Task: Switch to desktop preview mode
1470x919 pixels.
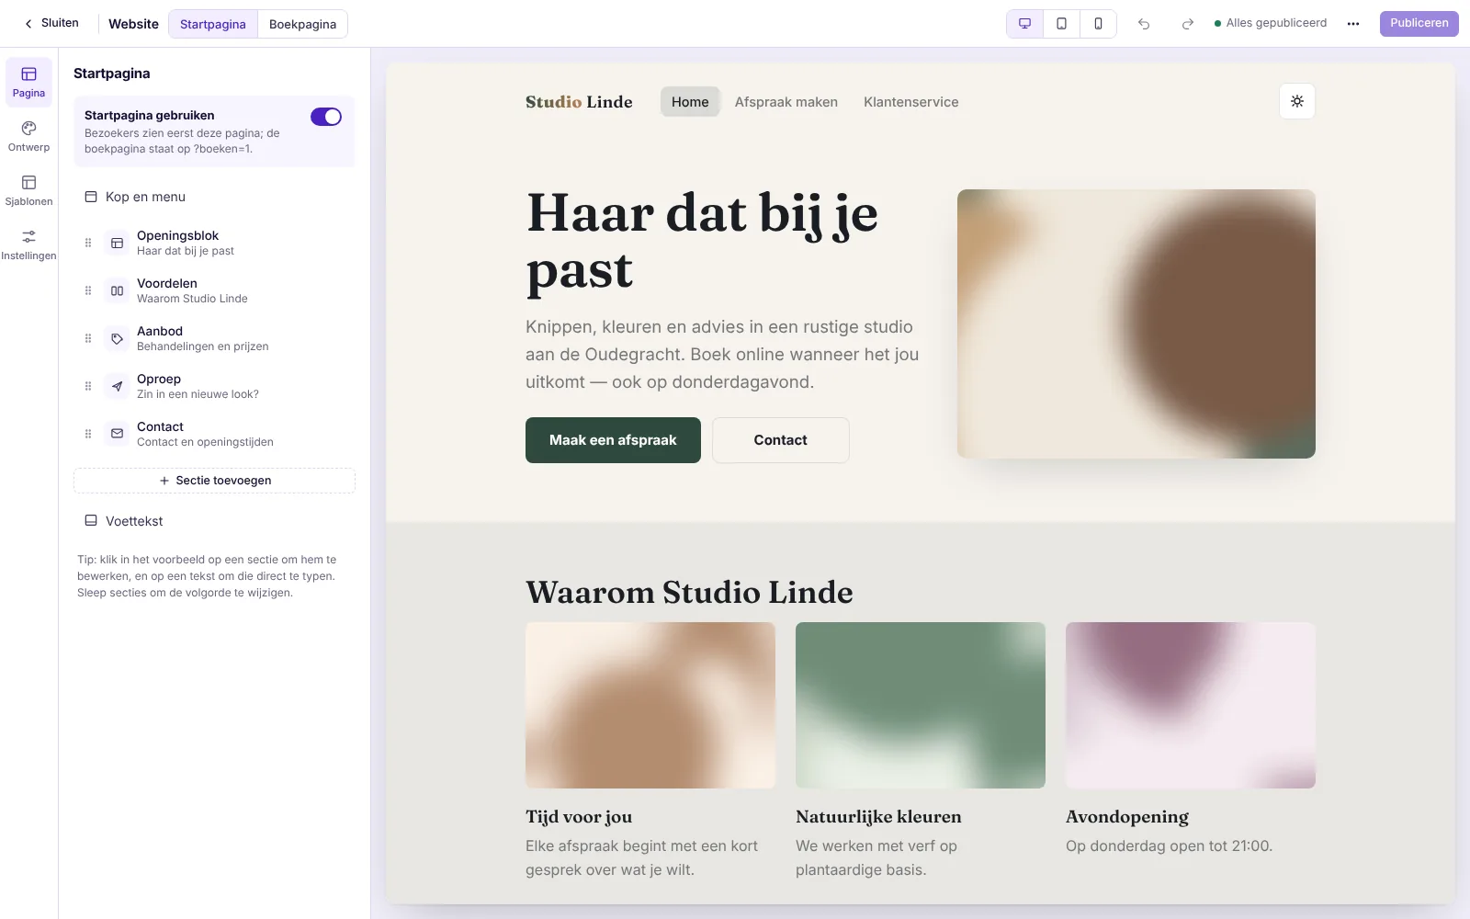Action: pos(1025,24)
